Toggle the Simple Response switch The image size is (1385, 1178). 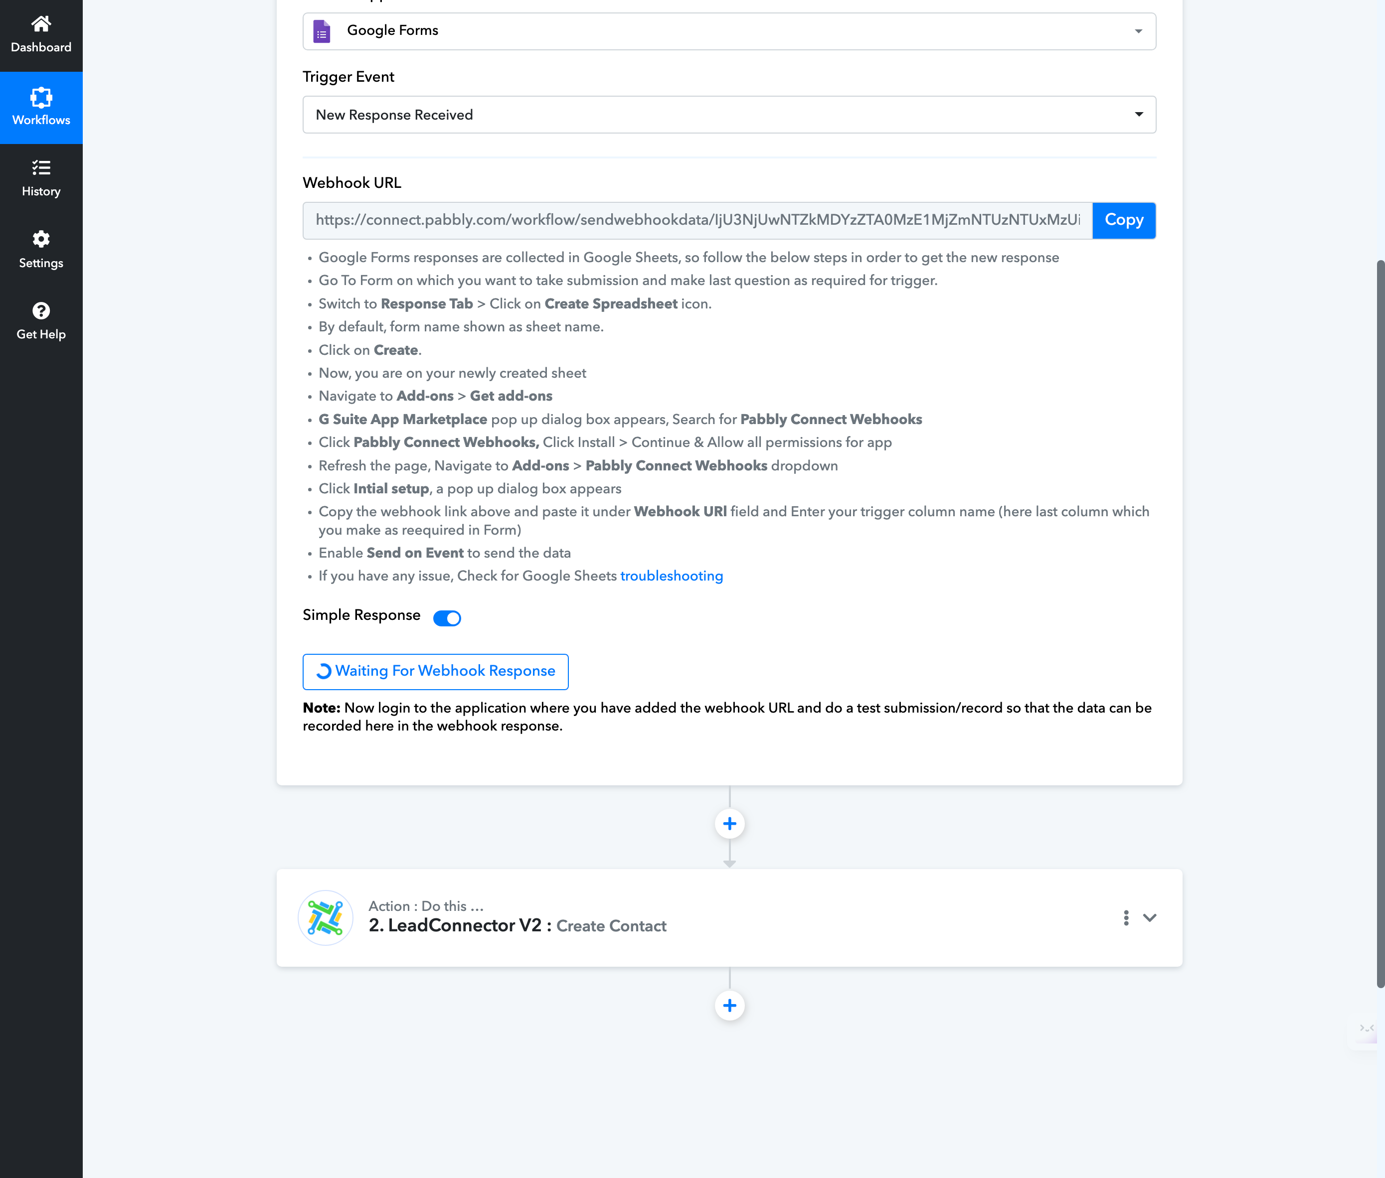point(447,618)
